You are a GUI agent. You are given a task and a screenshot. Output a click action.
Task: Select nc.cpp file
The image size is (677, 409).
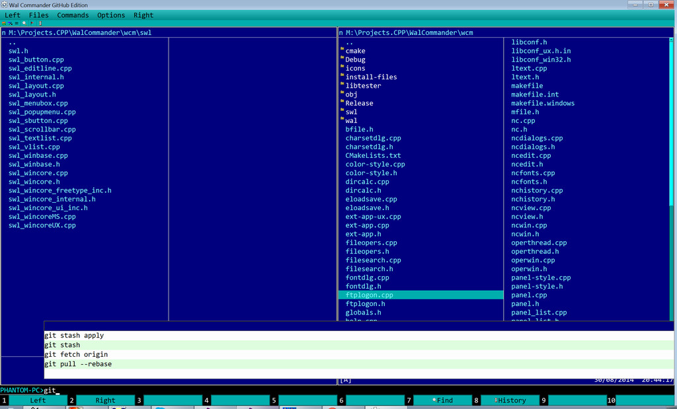click(523, 121)
